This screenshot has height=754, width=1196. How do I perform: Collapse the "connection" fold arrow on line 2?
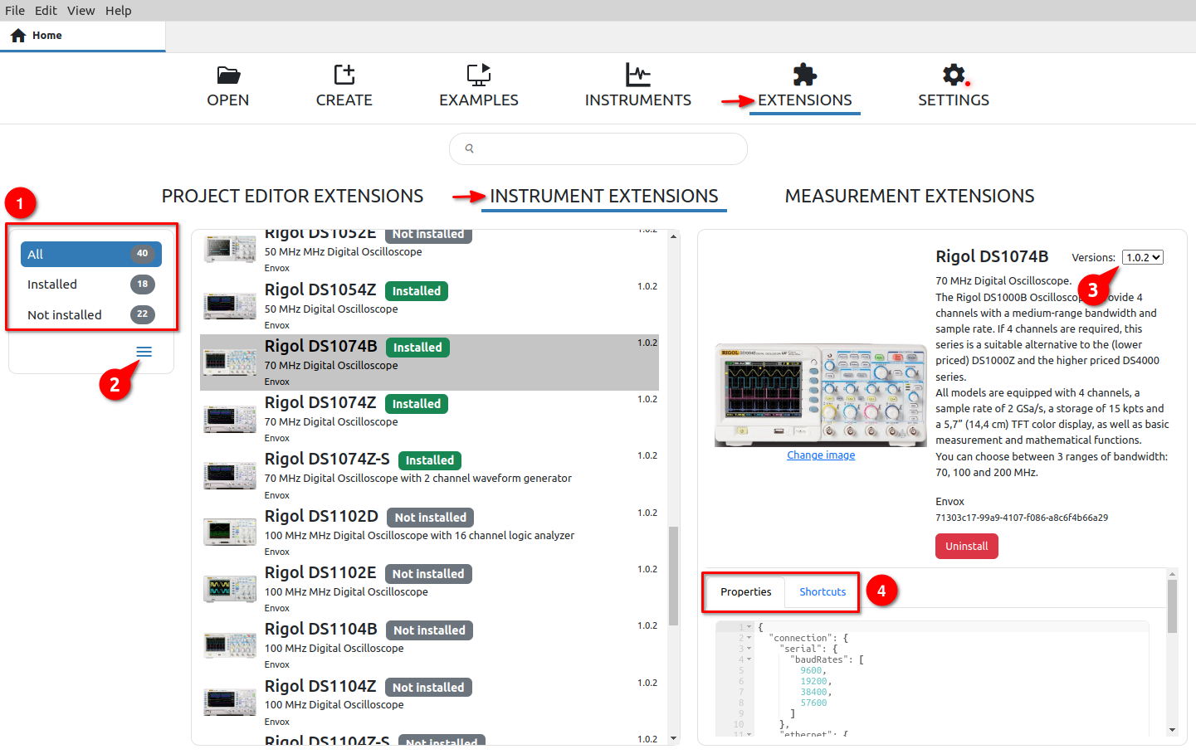tap(749, 638)
